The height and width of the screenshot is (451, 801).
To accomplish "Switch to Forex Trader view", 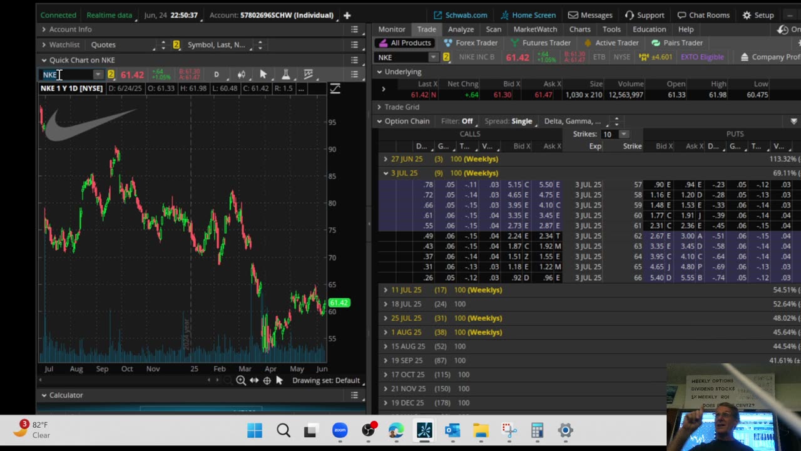I will pyautogui.click(x=471, y=43).
